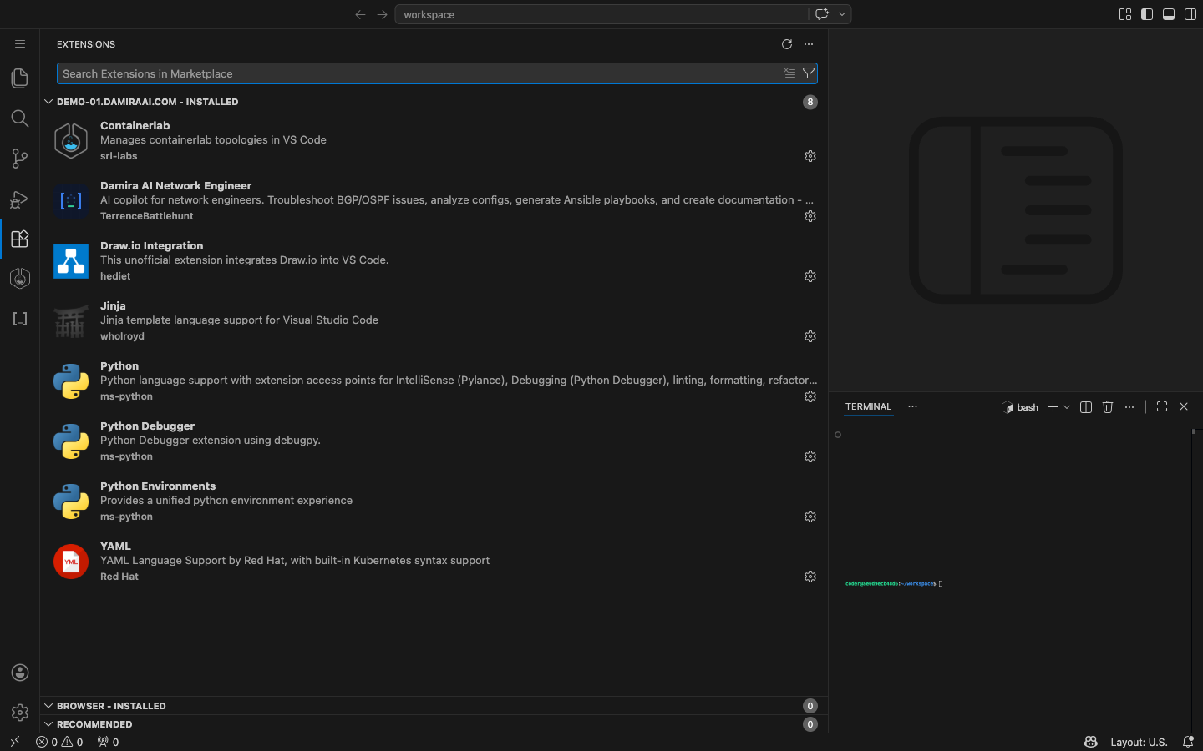Toggle the bottom panel visibility
Image resolution: width=1203 pixels, height=751 pixels.
1169,14
